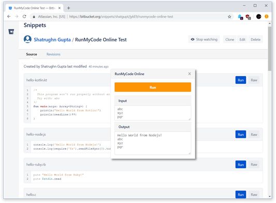
Task: View Raw of hello-ruby.rb
Action: coord(254,165)
